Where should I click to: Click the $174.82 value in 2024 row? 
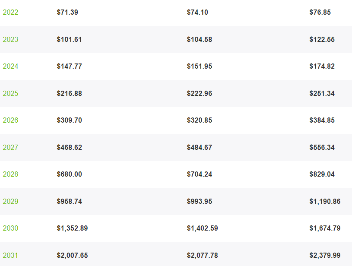[x=322, y=66]
